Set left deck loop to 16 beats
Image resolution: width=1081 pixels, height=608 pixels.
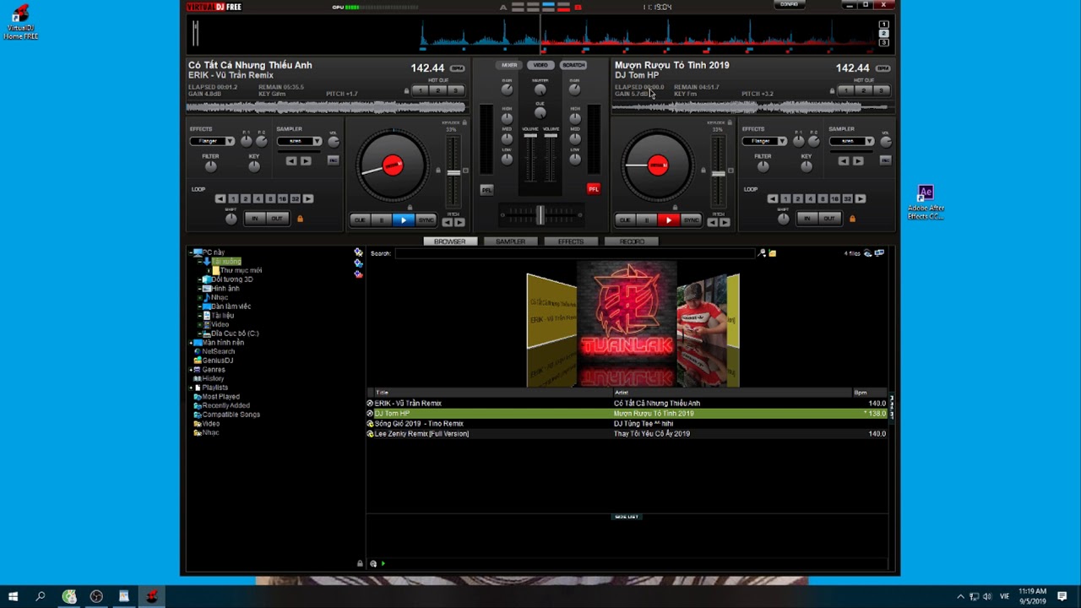pyautogui.click(x=282, y=198)
